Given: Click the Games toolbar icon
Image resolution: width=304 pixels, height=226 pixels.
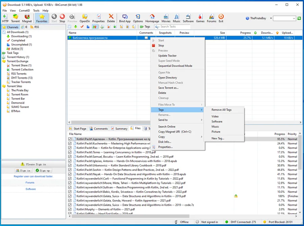Looking at the screenshot, I should click(x=200, y=18).
